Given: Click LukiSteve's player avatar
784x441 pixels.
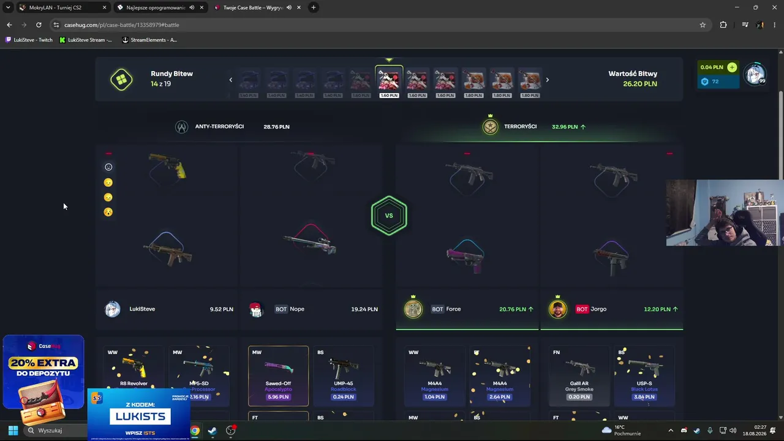Looking at the screenshot, I should 113,309.
